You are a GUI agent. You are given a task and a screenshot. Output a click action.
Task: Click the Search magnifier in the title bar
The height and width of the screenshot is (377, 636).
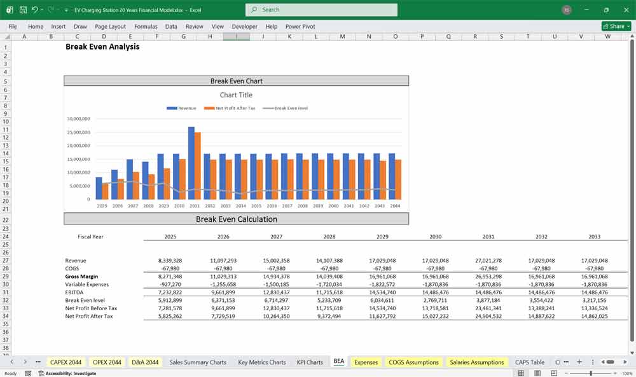253,10
